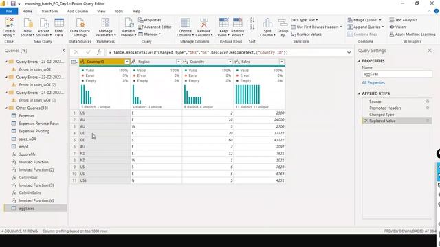440x247 pixels.
Task: Open the Vision AI insight
Action: click(397, 27)
